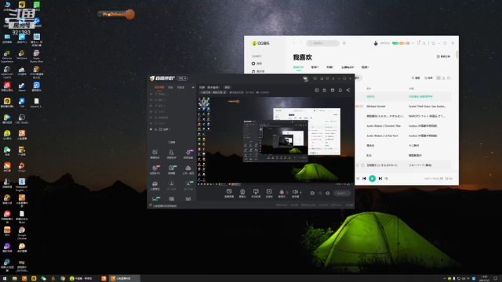The width and height of the screenshot is (502, 282).
Task: Open the speaker dropdown arrow in streaming app
Action: tap(300, 193)
